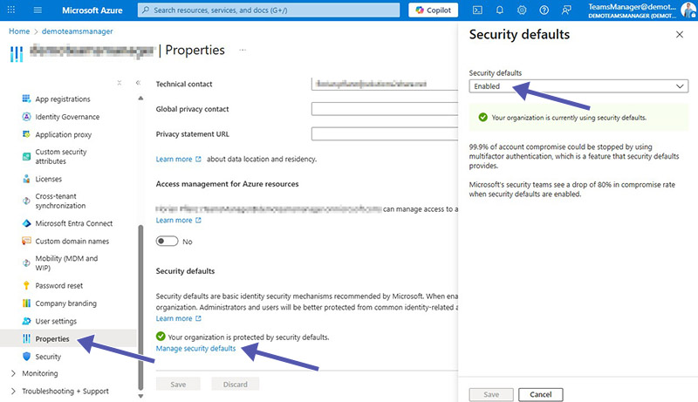Click the Technical contact field
This screenshot has width=698, height=402.
coord(385,84)
